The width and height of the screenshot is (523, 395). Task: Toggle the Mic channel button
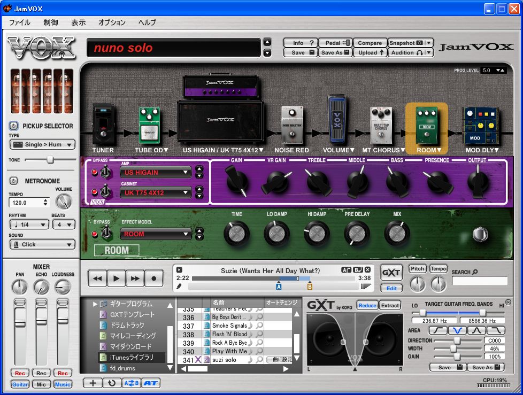click(41, 384)
